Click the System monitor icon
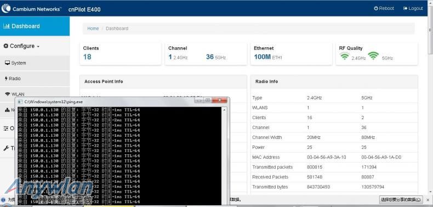This screenshot has height=207, width=433. (x=8, y=63)
